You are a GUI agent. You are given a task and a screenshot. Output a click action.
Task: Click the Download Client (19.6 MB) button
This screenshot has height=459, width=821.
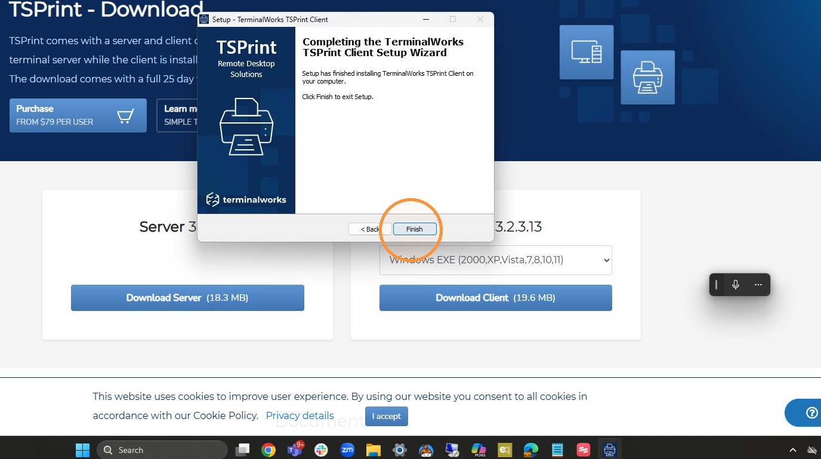pyautogui.click(x=496, y=298)
